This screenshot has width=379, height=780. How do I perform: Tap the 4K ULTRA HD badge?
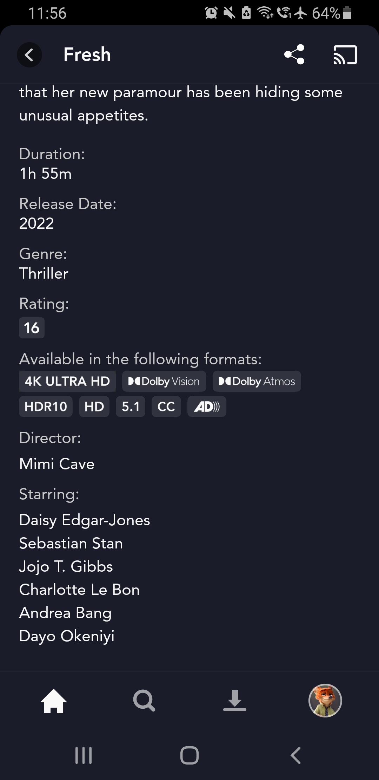[x=67, y=381]
